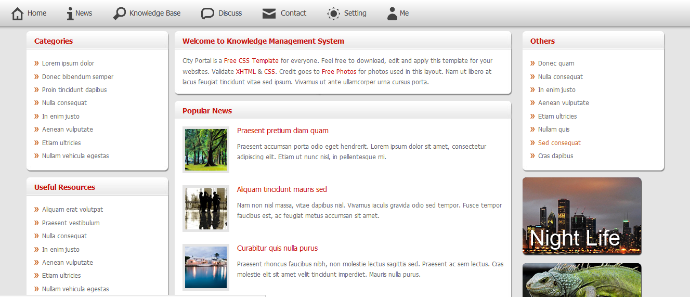Screen dimensions: 690x297
Task: Open article Curabitur quis nulla purus
Action: [277, 248]
